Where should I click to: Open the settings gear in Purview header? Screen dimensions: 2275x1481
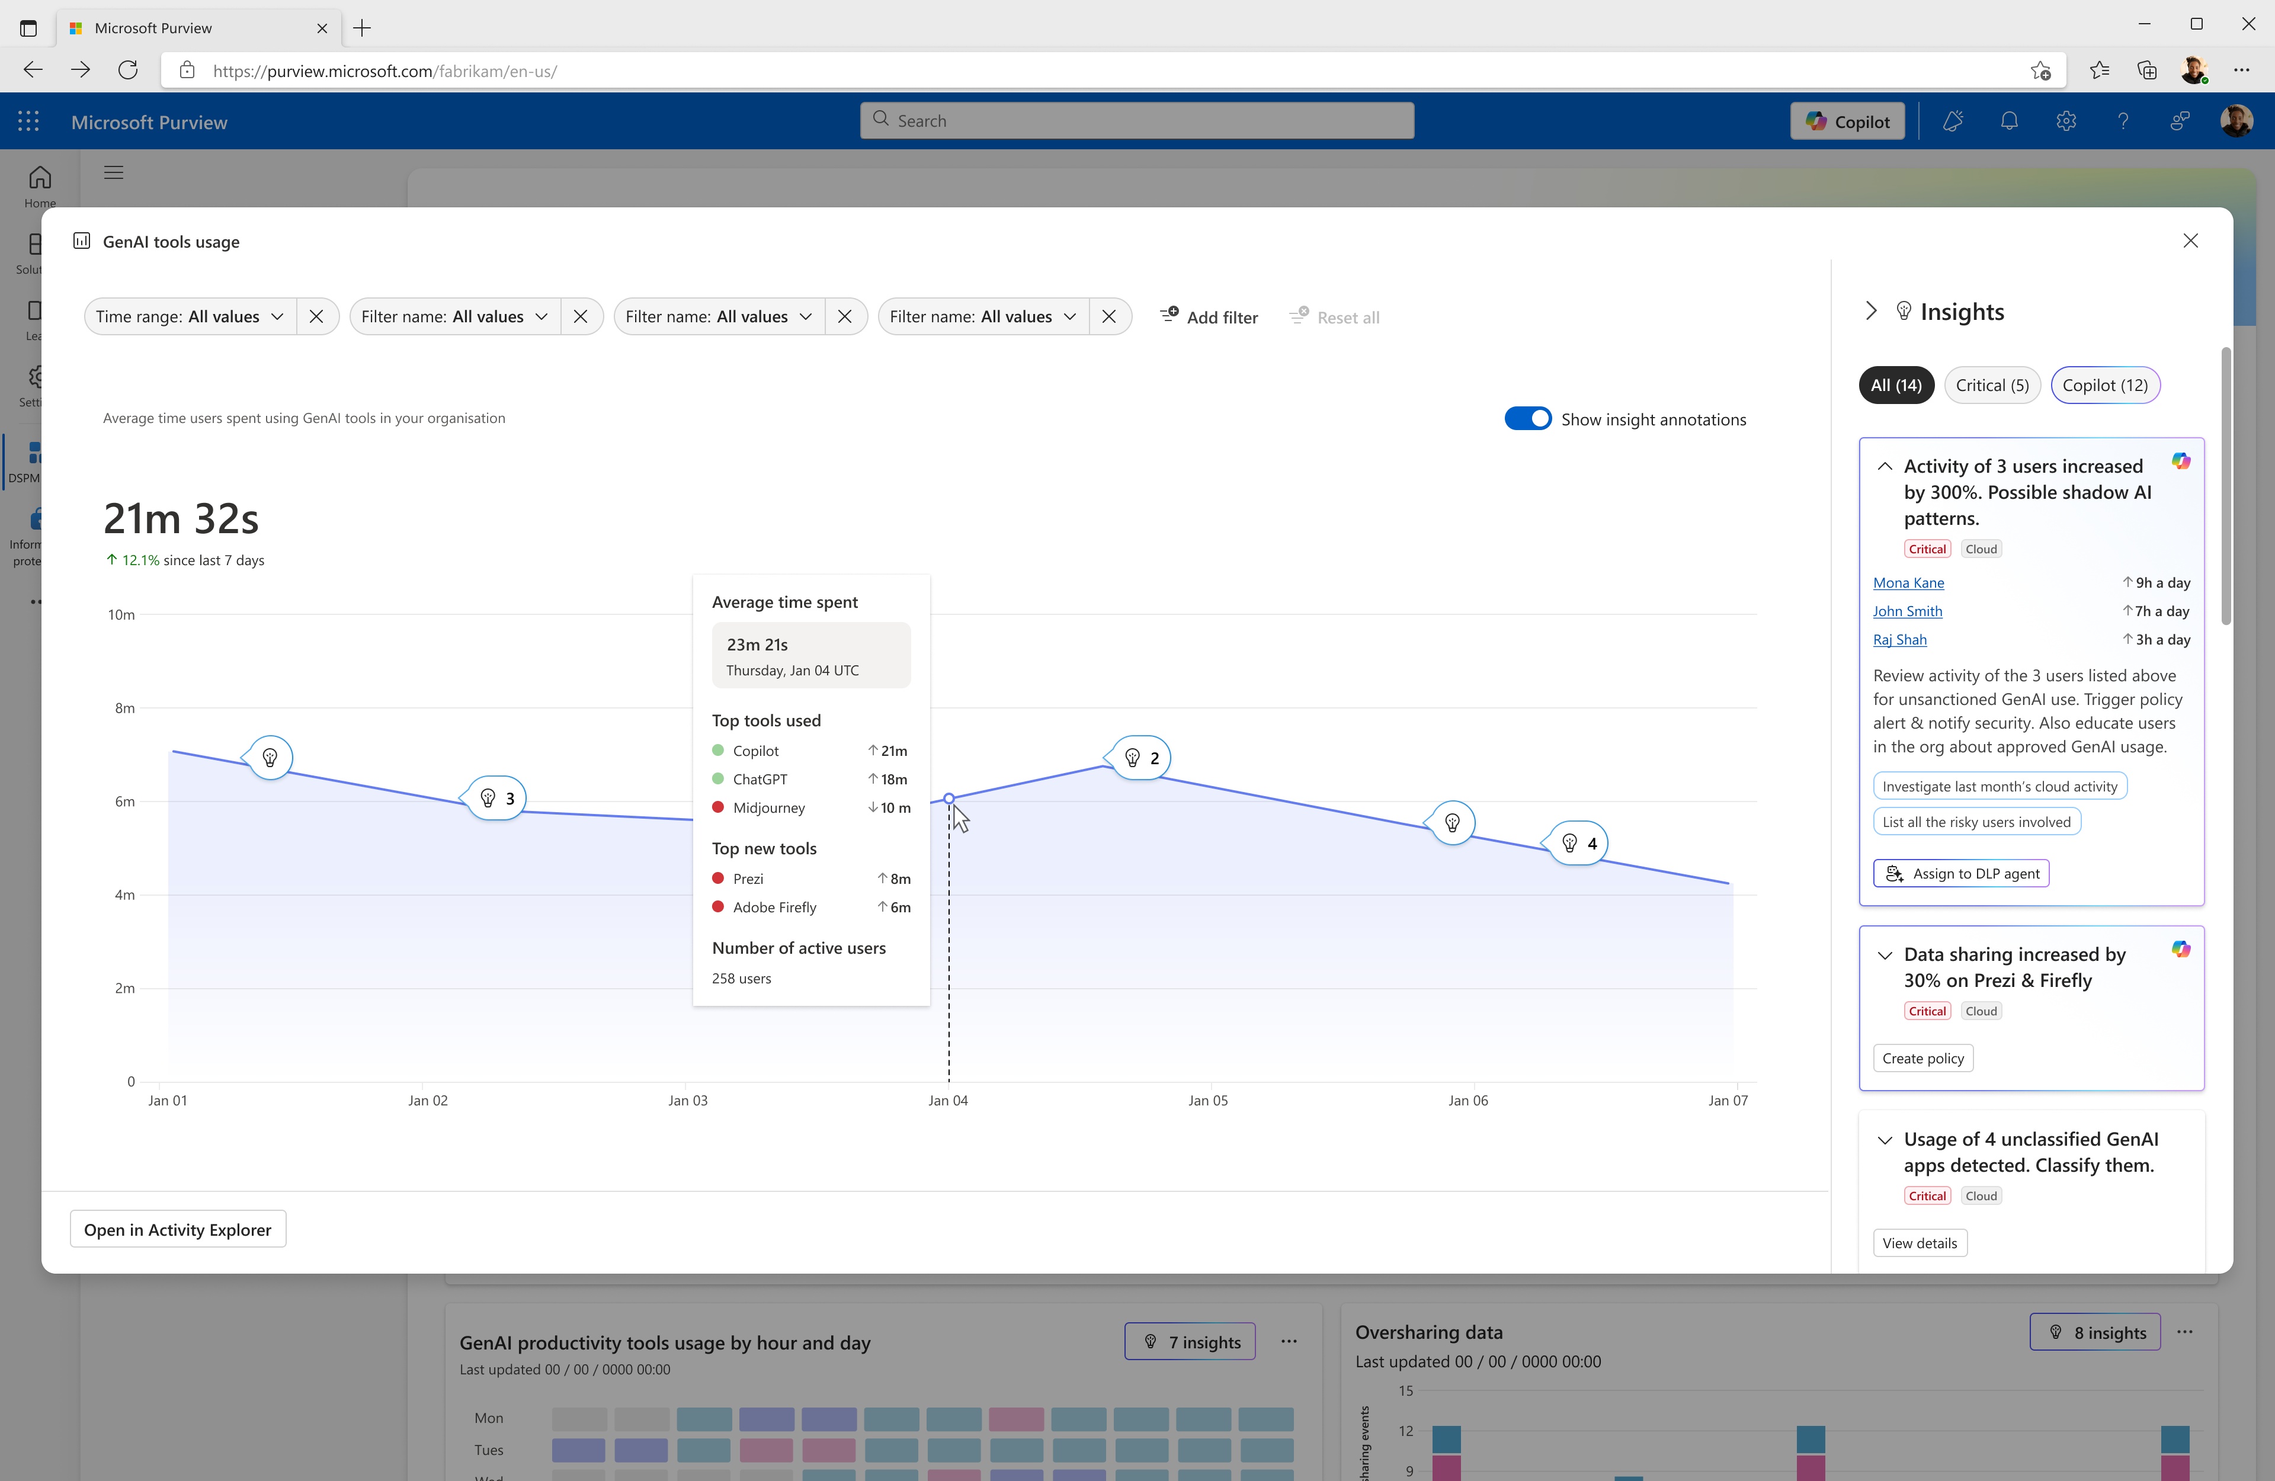click(2066, 121)
